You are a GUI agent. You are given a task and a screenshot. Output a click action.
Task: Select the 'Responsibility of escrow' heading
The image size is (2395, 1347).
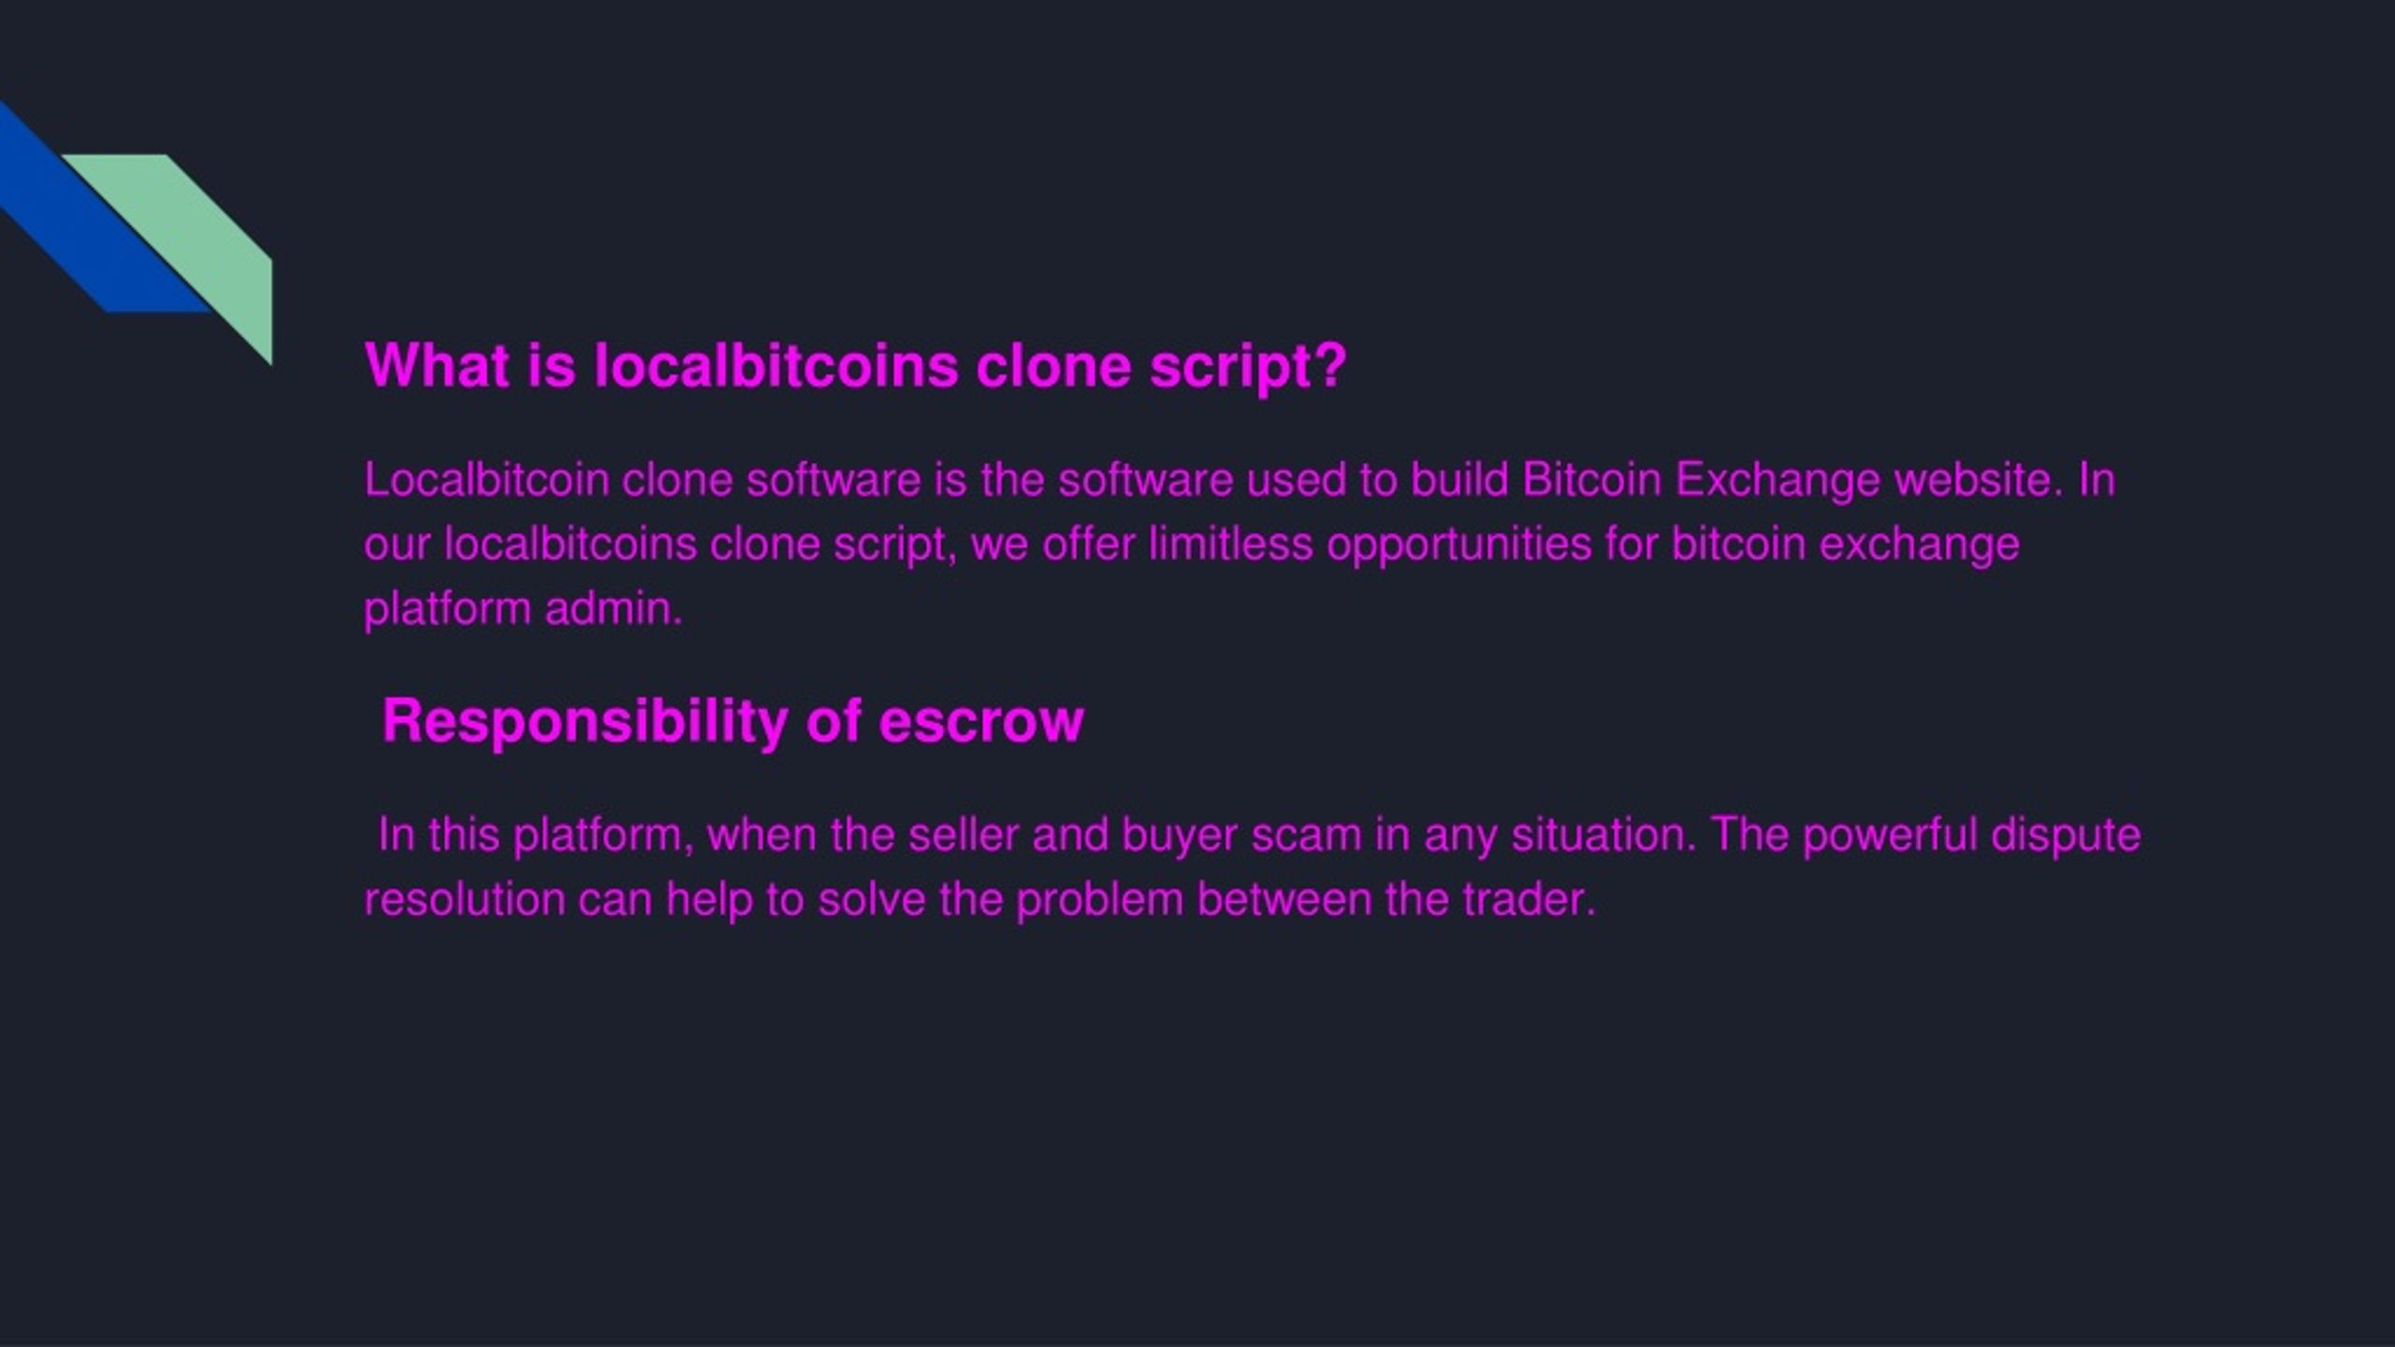pyautogui.click(x=733, y=721)
